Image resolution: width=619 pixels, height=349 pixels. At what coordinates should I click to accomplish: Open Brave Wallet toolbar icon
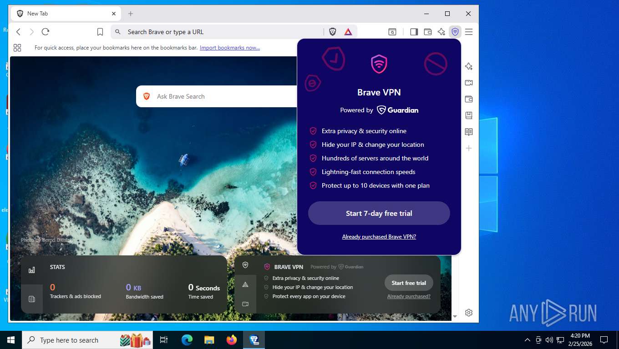[428, 32]
